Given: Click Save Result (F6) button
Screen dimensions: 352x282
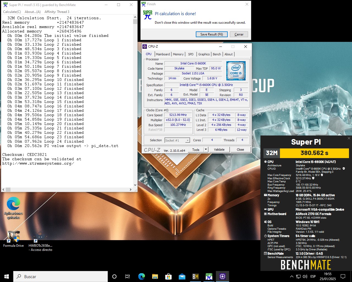Looking at the screenshot, I should (211, 34).
